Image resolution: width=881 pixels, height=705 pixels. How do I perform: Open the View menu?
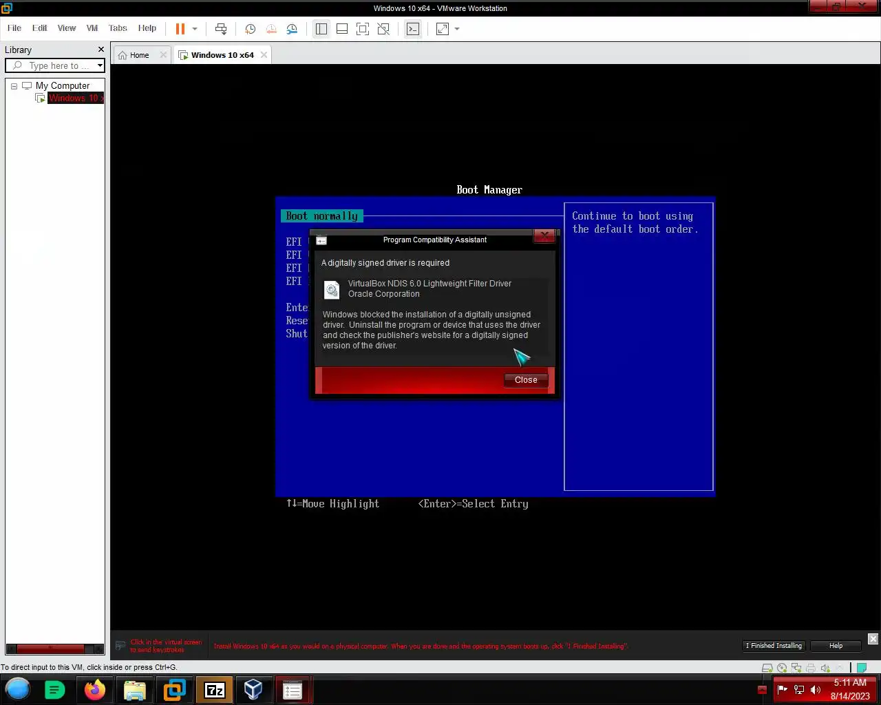(x=67, y=28)
